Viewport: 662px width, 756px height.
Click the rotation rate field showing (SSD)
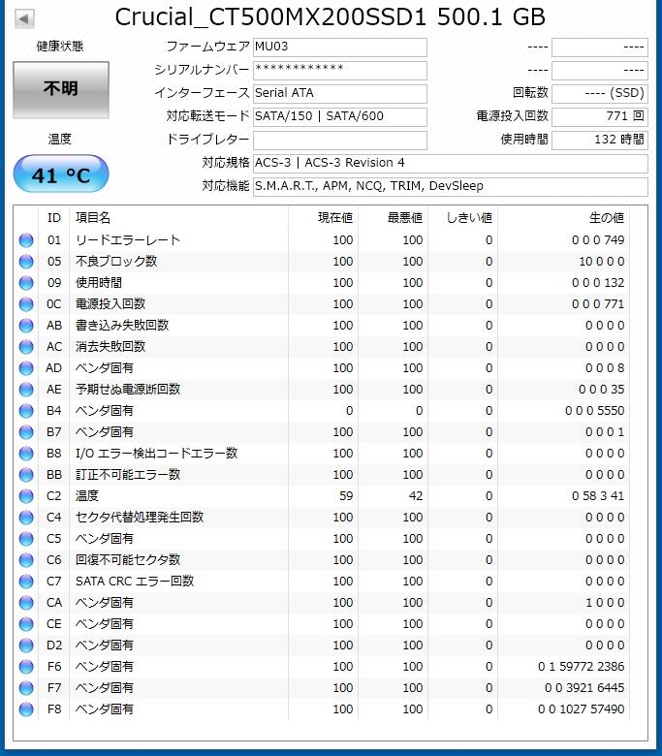point(600,93)
